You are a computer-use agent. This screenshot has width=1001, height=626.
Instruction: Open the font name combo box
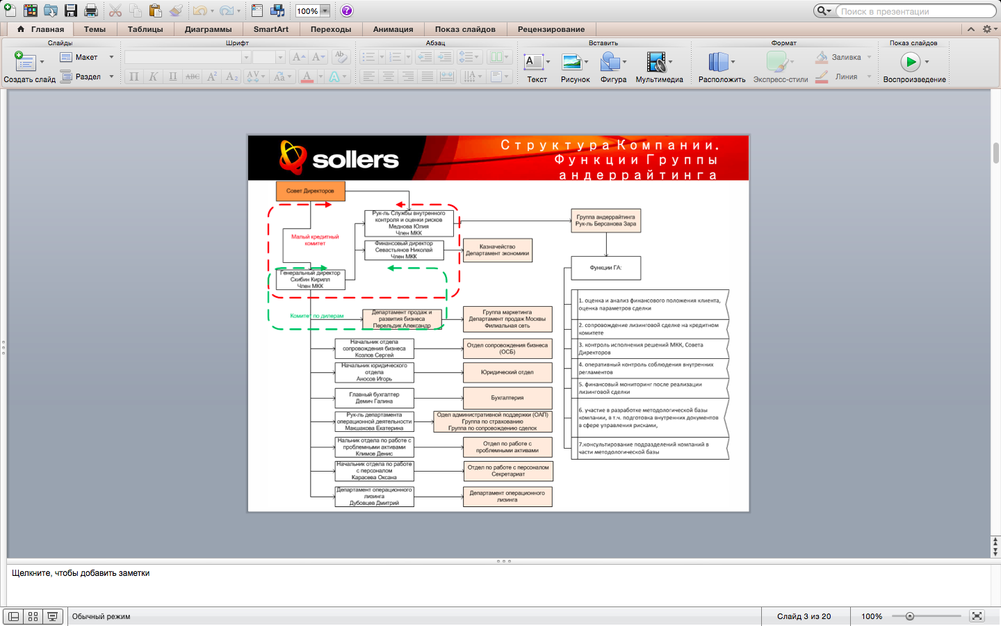point(188,57)
